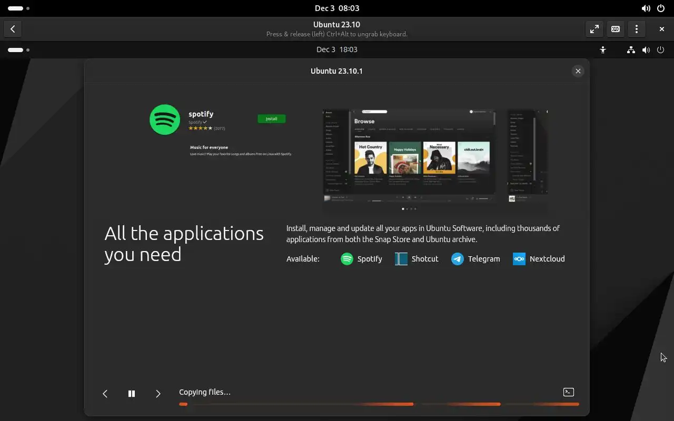Click the Spotify star rating
Viewport: 674px width, 421px height.
pos(201,128)
